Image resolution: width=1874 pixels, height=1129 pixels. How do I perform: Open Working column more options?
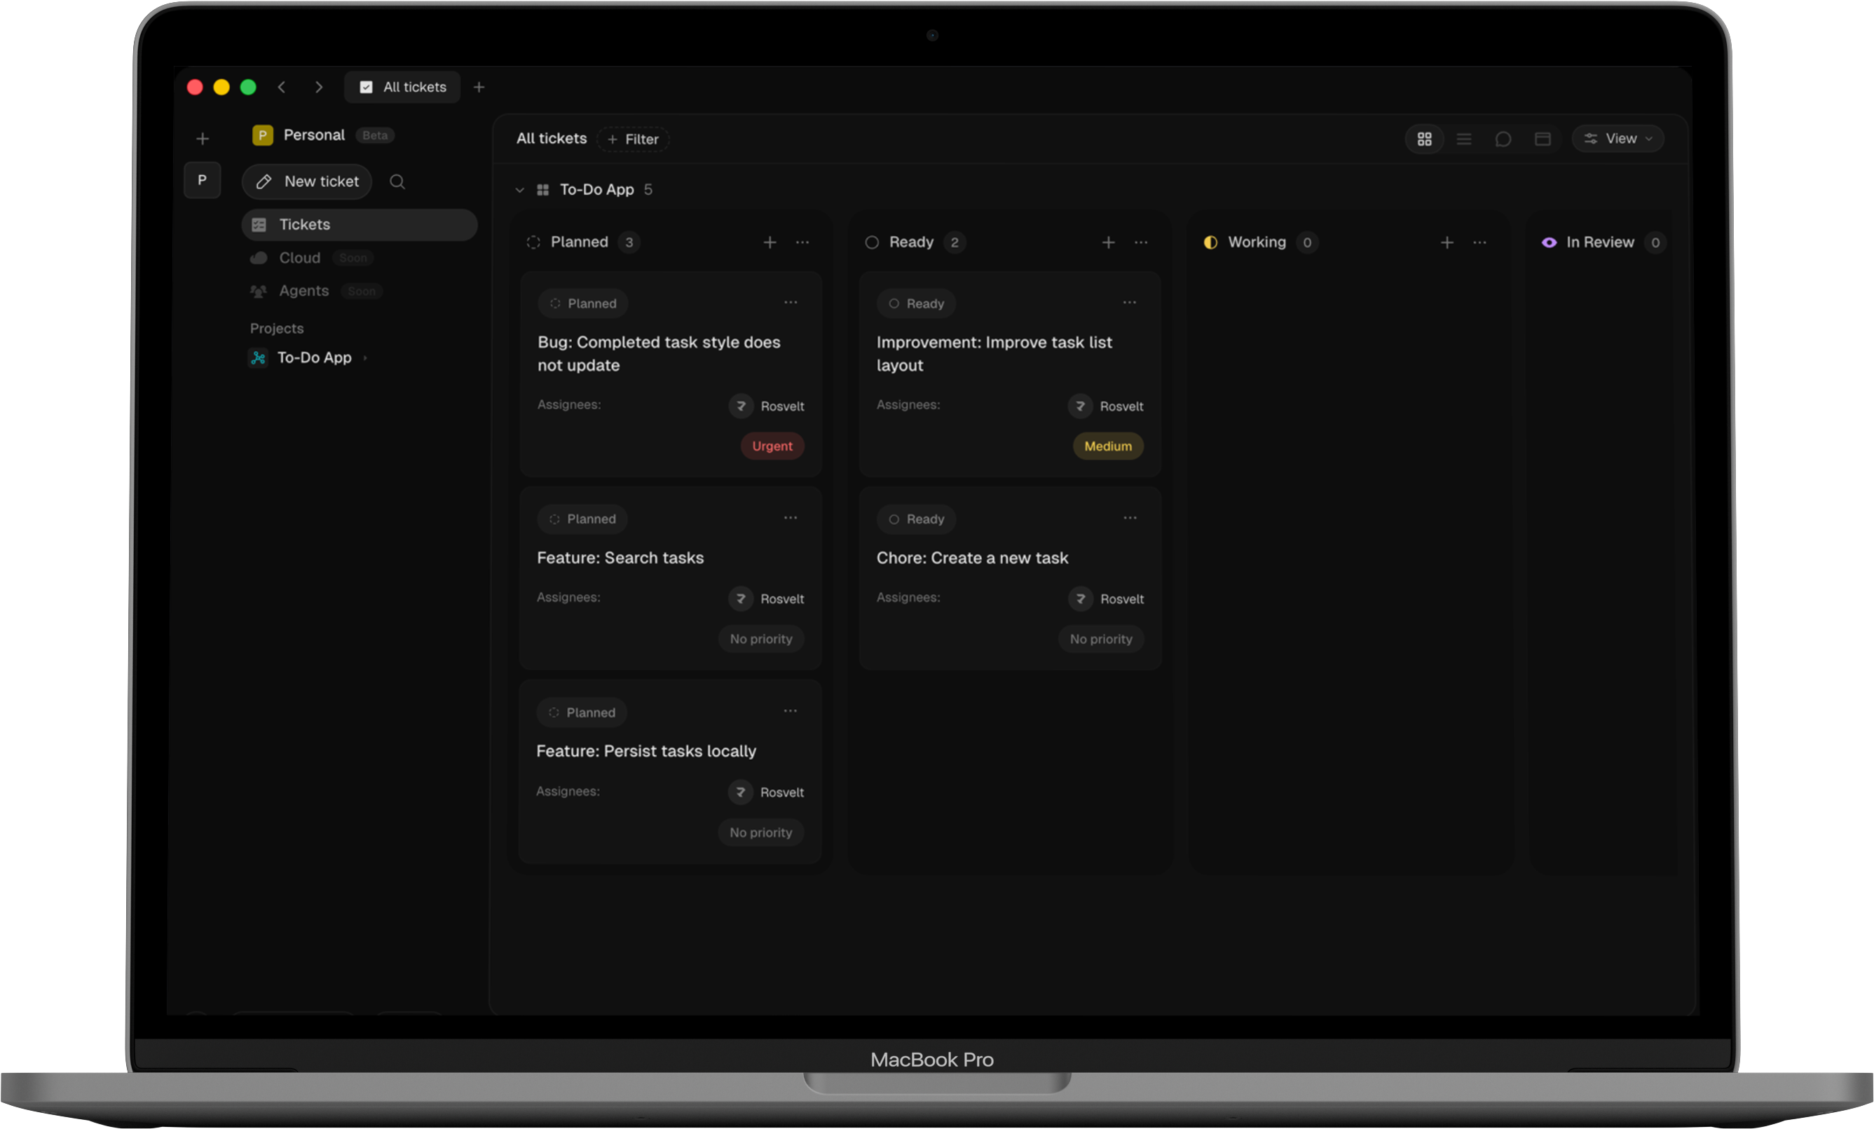coord(1480,242)
